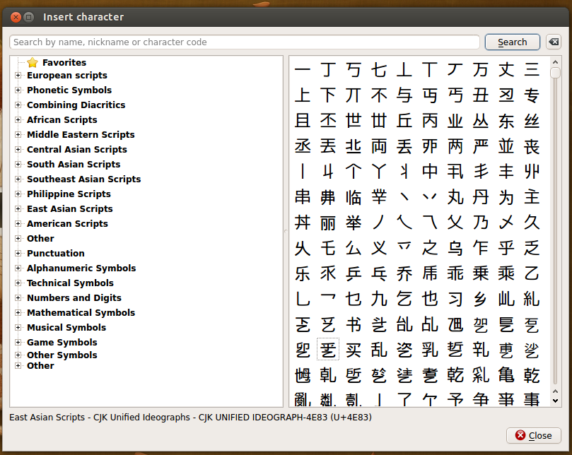Choose the 买 character in the grid
Viewport: 572px width, 455px height.
[354, 349]
